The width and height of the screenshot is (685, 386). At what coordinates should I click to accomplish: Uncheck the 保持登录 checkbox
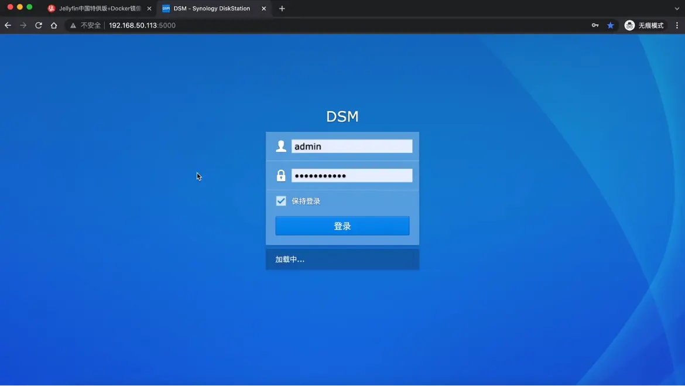(281, 201)
